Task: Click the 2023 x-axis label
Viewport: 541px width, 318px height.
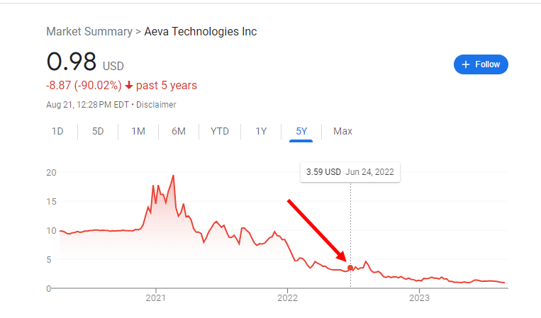Action: (419, 297)
